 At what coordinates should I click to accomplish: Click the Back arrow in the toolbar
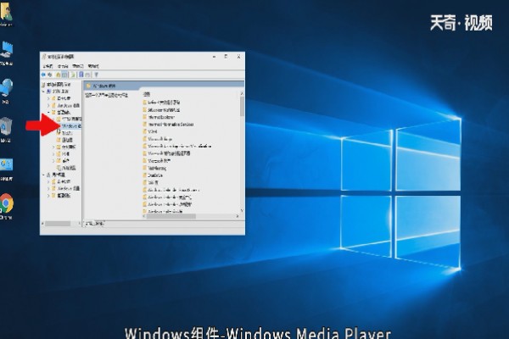43,75
